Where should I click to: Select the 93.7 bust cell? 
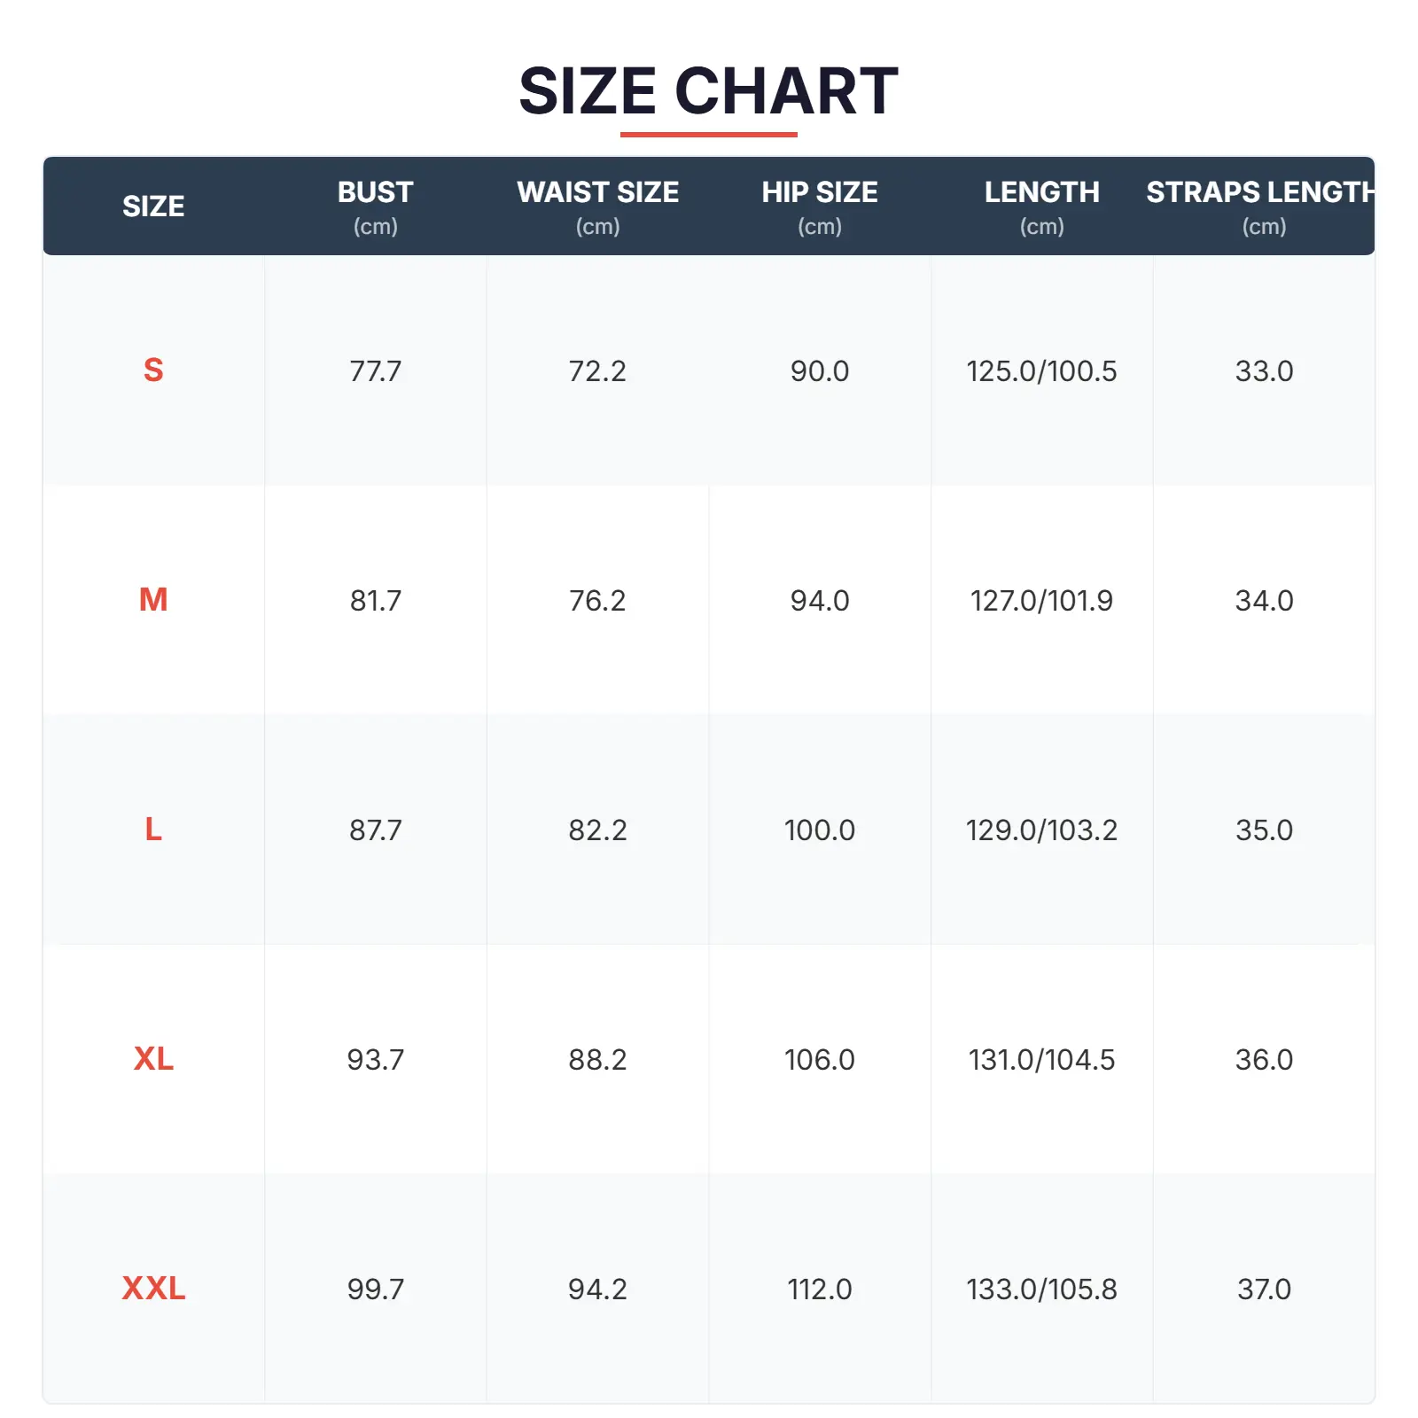[x=375, y=1059]
